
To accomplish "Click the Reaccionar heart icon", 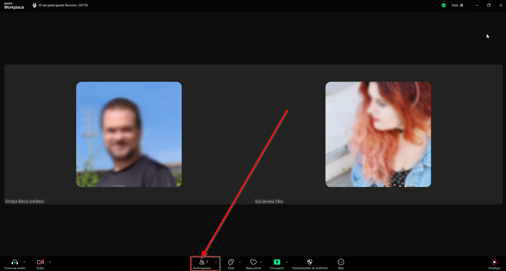I will [x=253, y=262].
